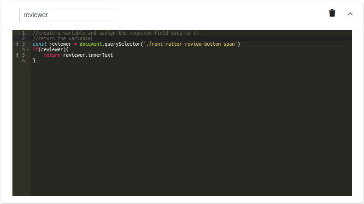This screenshot has height=204, width=364.
Task: Click 'innerText' in the return statement
Action: pos(100,55)
